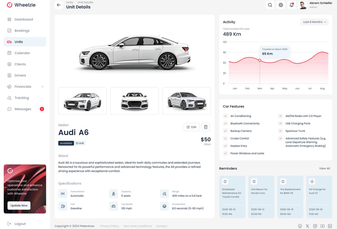The height and width of the screenshot is (229, 337).
Task: Click the notification bell icon
Action: coord(291,5)
